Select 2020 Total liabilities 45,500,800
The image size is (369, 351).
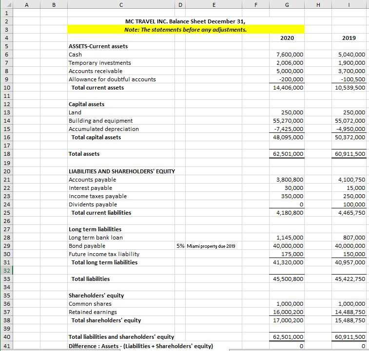tap(287, 279)
